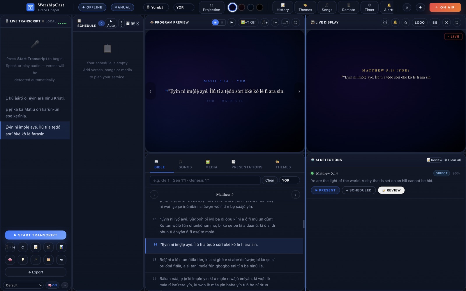
Task: Toggle the +T Off overlay button
Action: [248, 22]
